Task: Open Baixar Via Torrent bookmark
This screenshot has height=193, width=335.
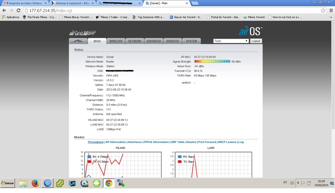Action: (186, 17)
